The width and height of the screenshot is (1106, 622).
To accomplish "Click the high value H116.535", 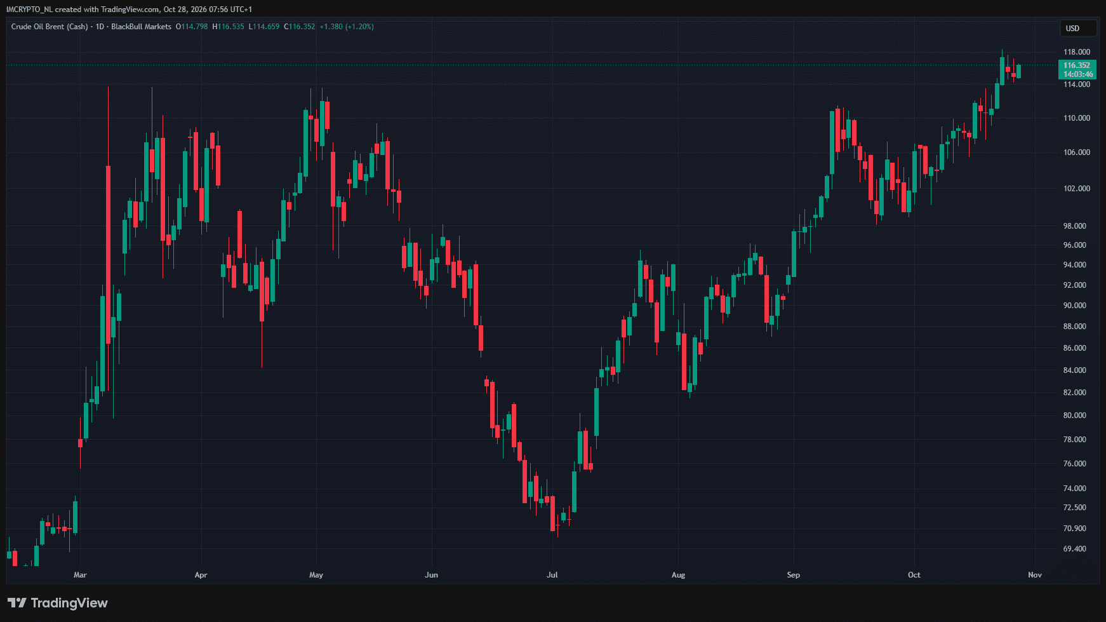I will 228,27.
